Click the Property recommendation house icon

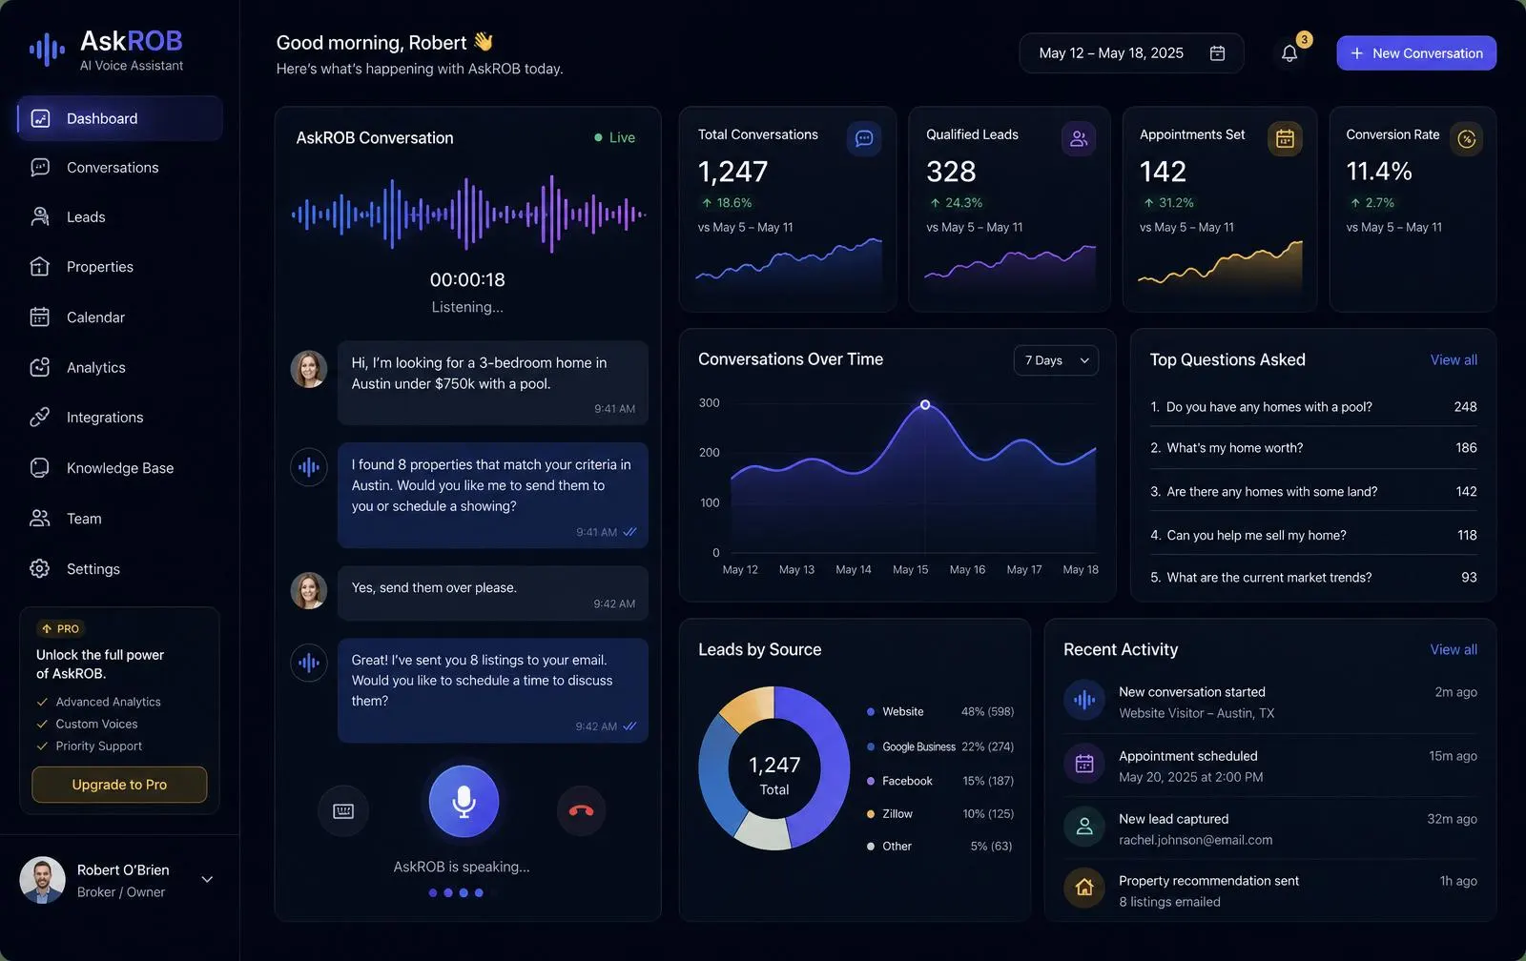[x=1084, y=888]
